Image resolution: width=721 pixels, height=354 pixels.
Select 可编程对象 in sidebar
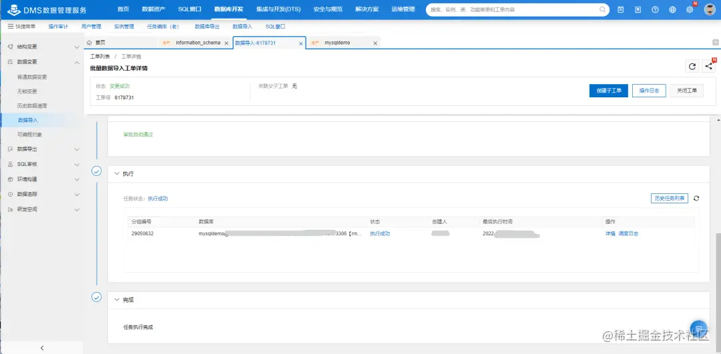(x=29, y=135)
